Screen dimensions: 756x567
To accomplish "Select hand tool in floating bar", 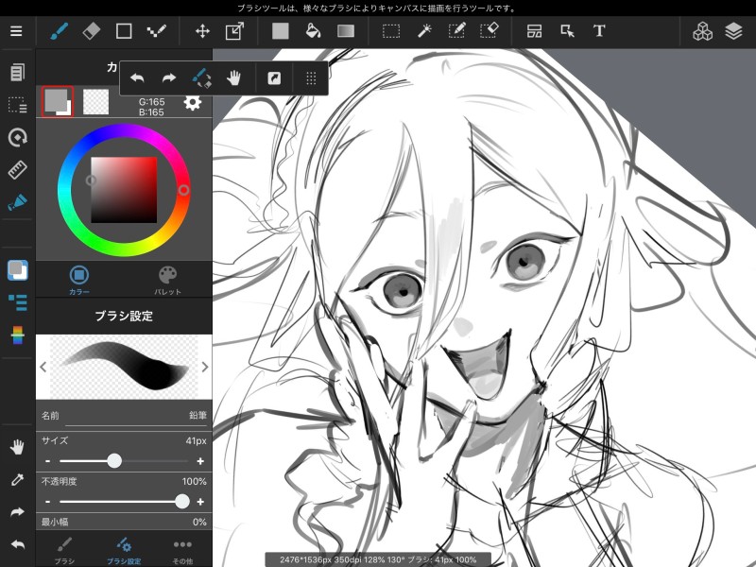I will [x=233, y=78].
